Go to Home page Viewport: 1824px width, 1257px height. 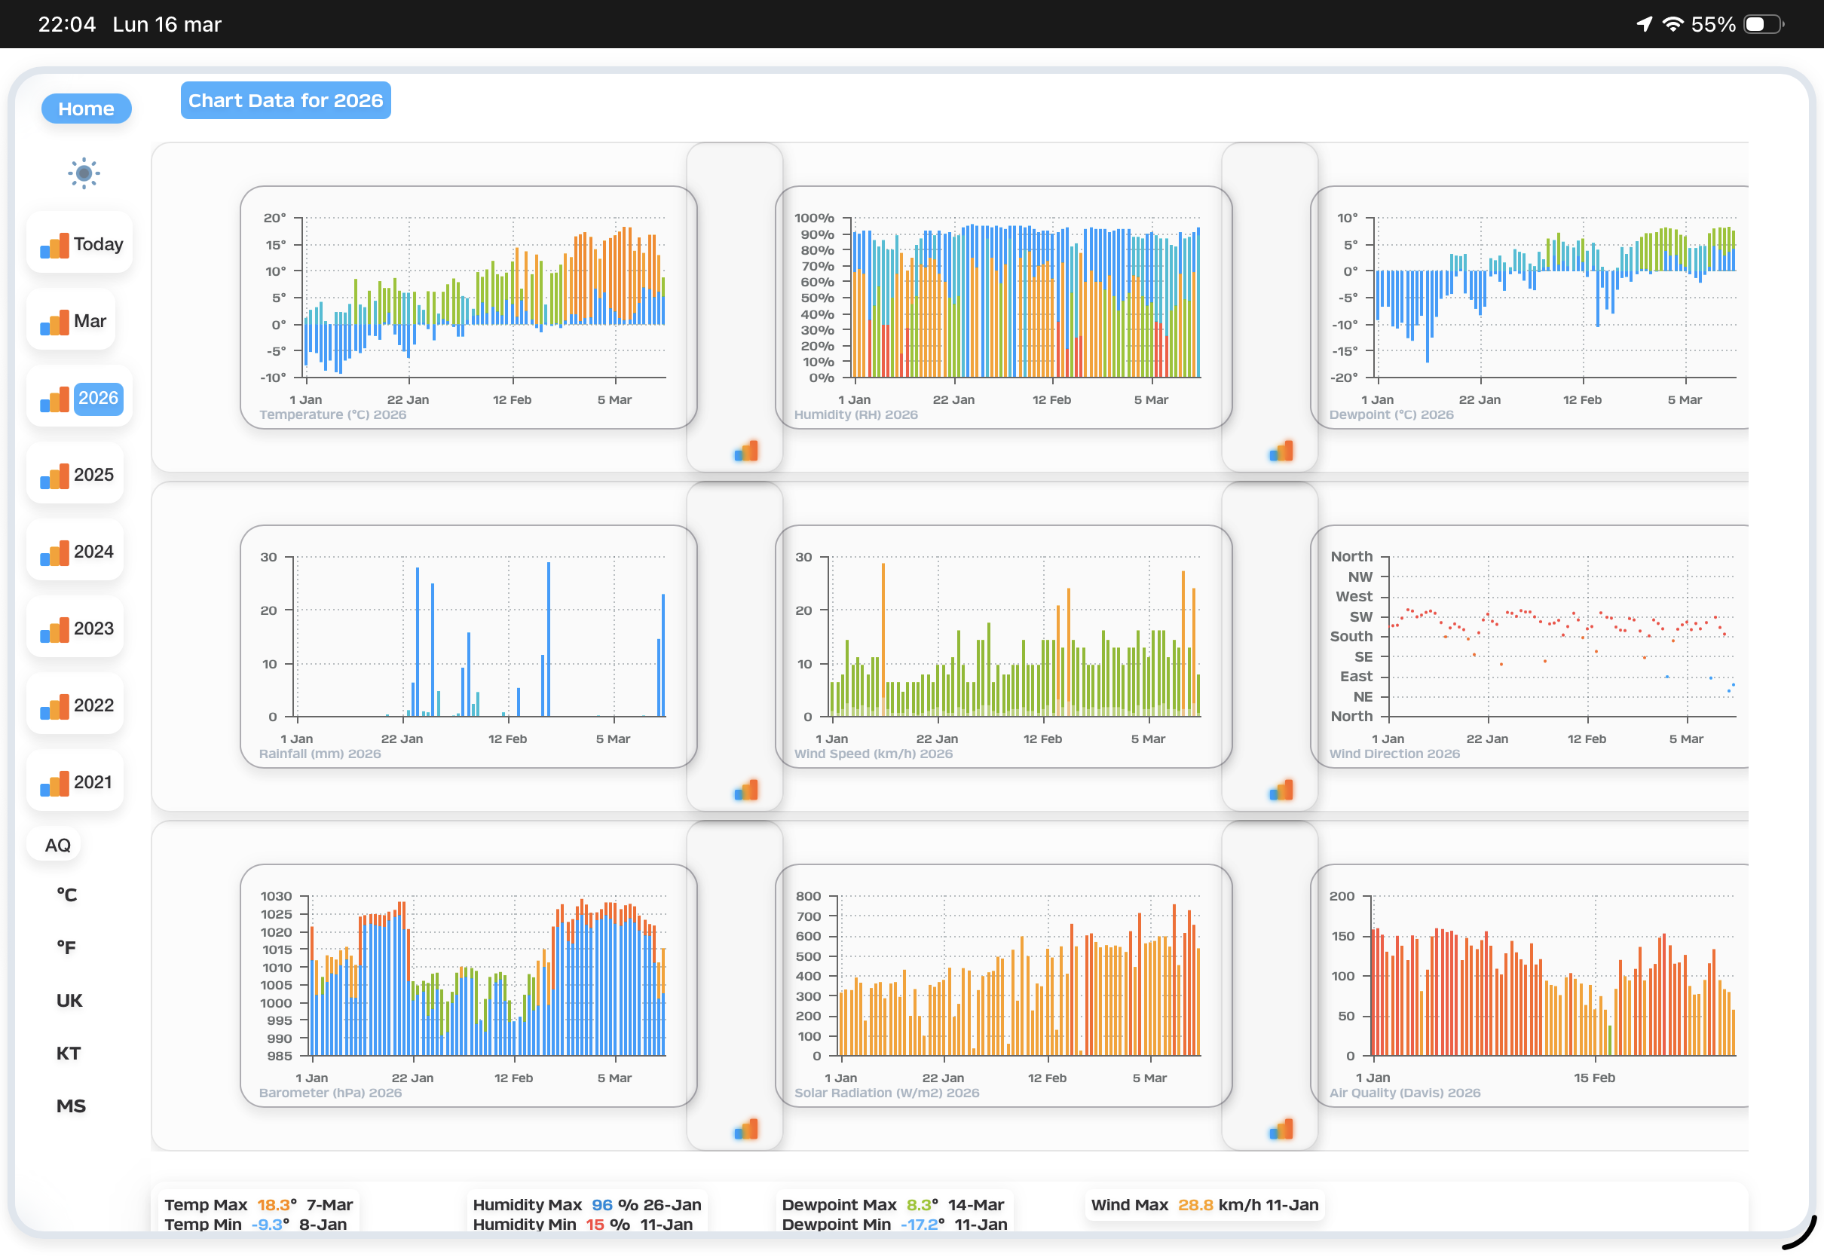click(x=86, y=109)
